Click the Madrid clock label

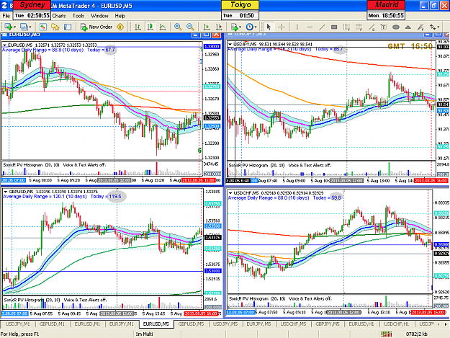[386, 5]
